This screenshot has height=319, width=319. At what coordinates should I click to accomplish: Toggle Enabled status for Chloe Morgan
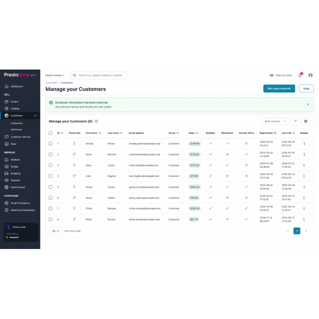click(x=210, y=208)
